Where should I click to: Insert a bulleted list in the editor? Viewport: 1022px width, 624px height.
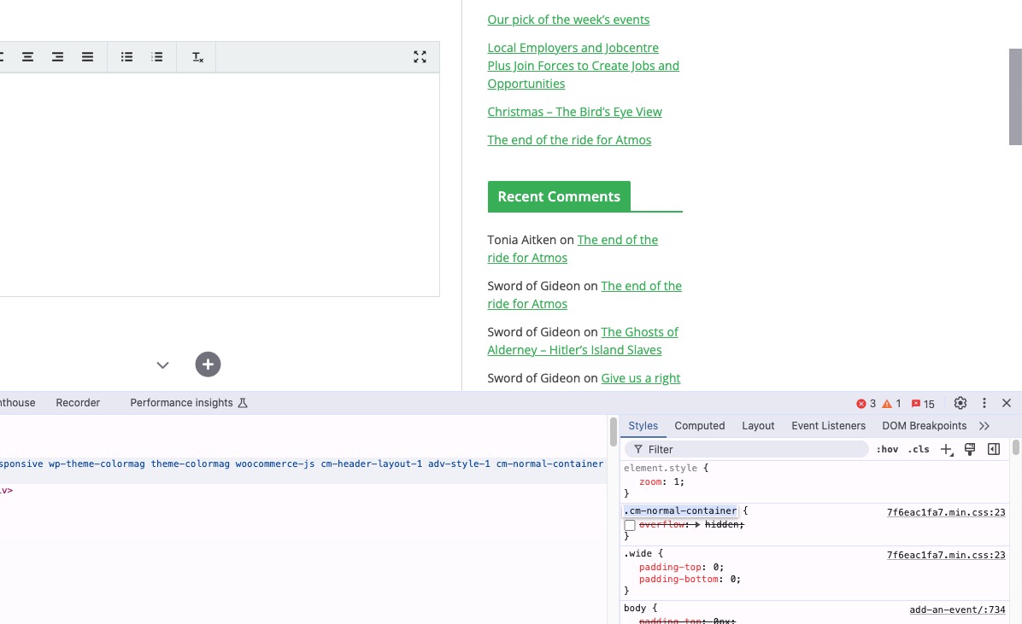[127, 57]
